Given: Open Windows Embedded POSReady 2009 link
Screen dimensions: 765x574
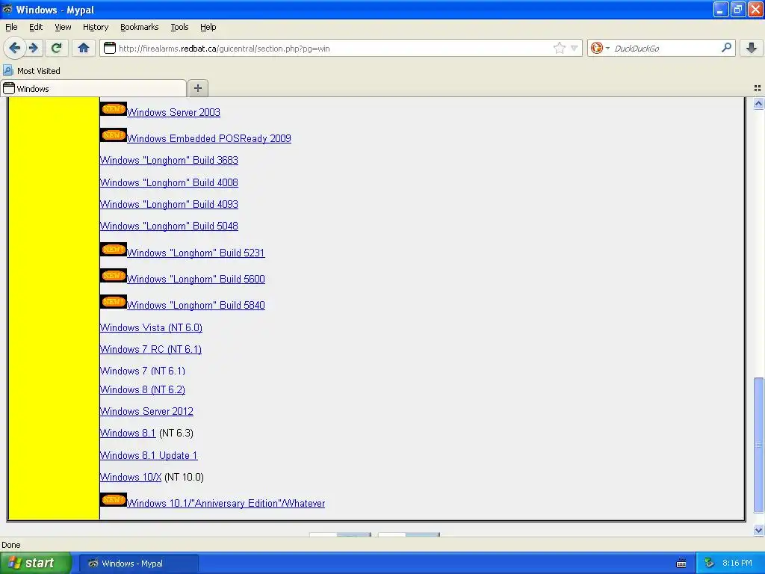Looking at the screenshot, I should [x=209, y=138].
